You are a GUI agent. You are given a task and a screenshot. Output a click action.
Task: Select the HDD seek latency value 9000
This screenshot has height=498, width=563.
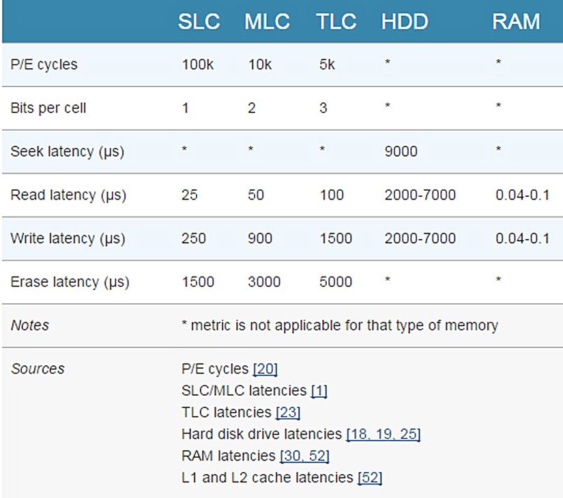point(401,151)
